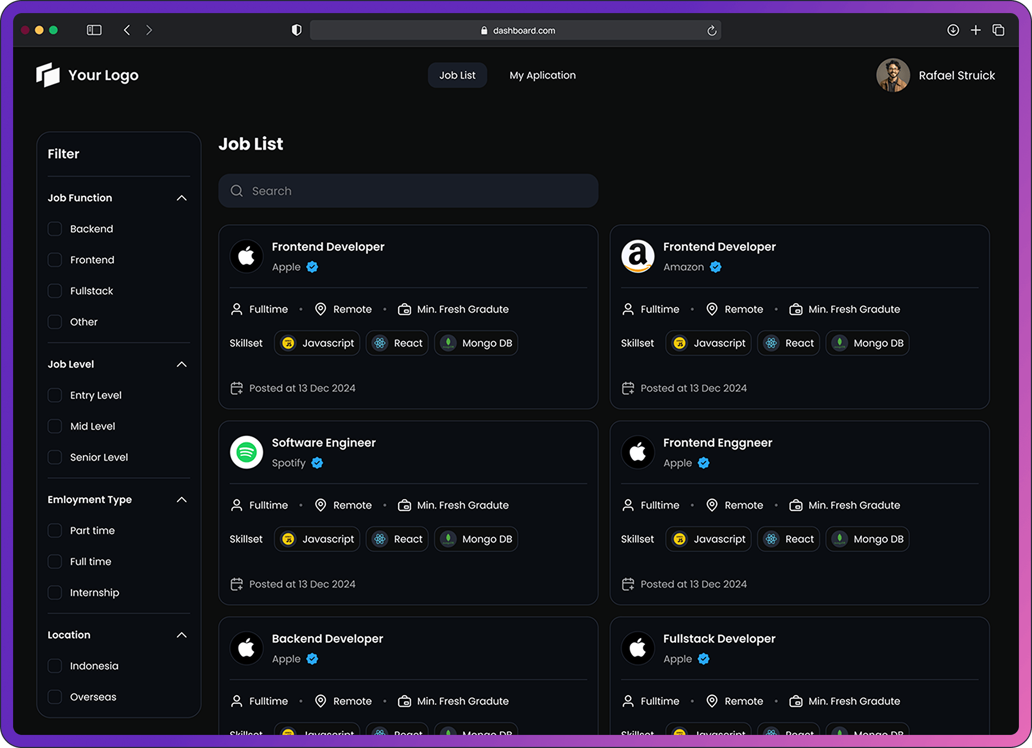This screenshot has height=748, width=1032.
Task: Focus the job Search field
Action: (x=408, y=191)
